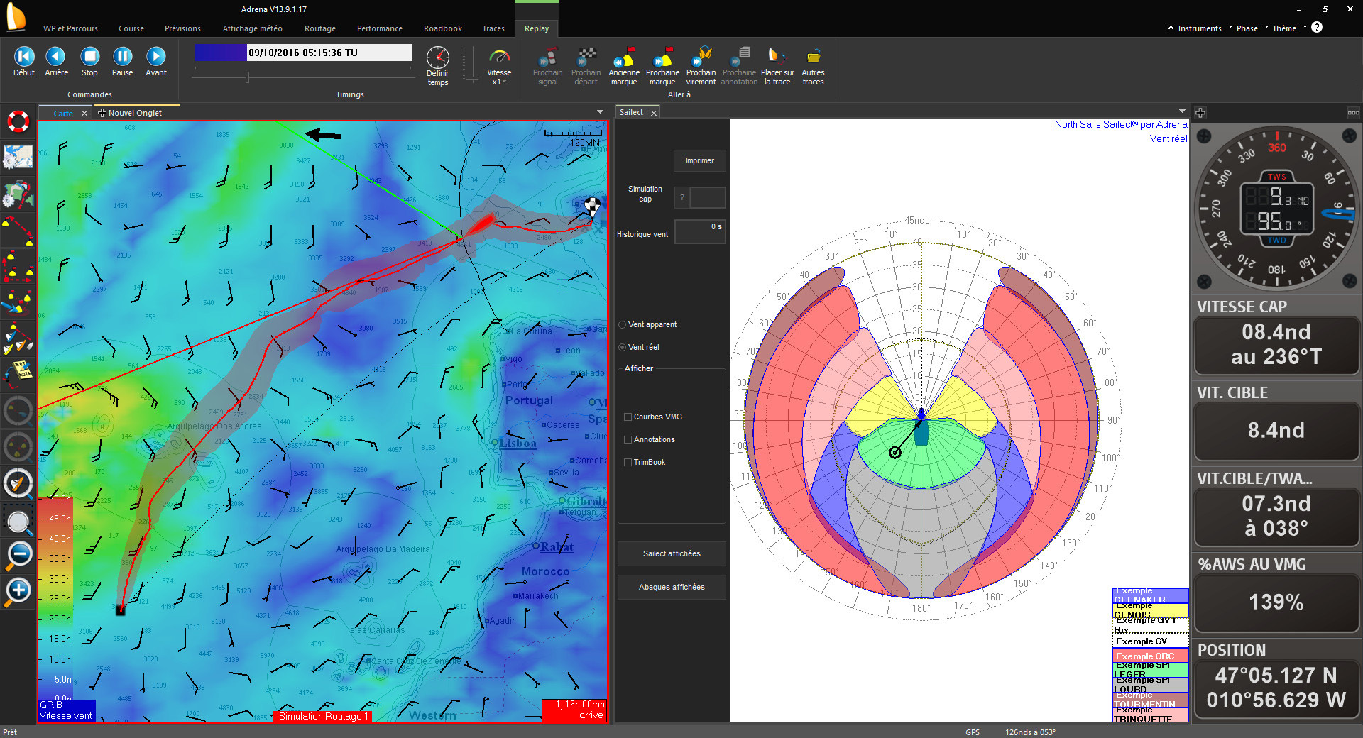This screenshot has height=738, width=1363.
Task: Go to Prochaine annotation
Action: click(x=739, y=67)
